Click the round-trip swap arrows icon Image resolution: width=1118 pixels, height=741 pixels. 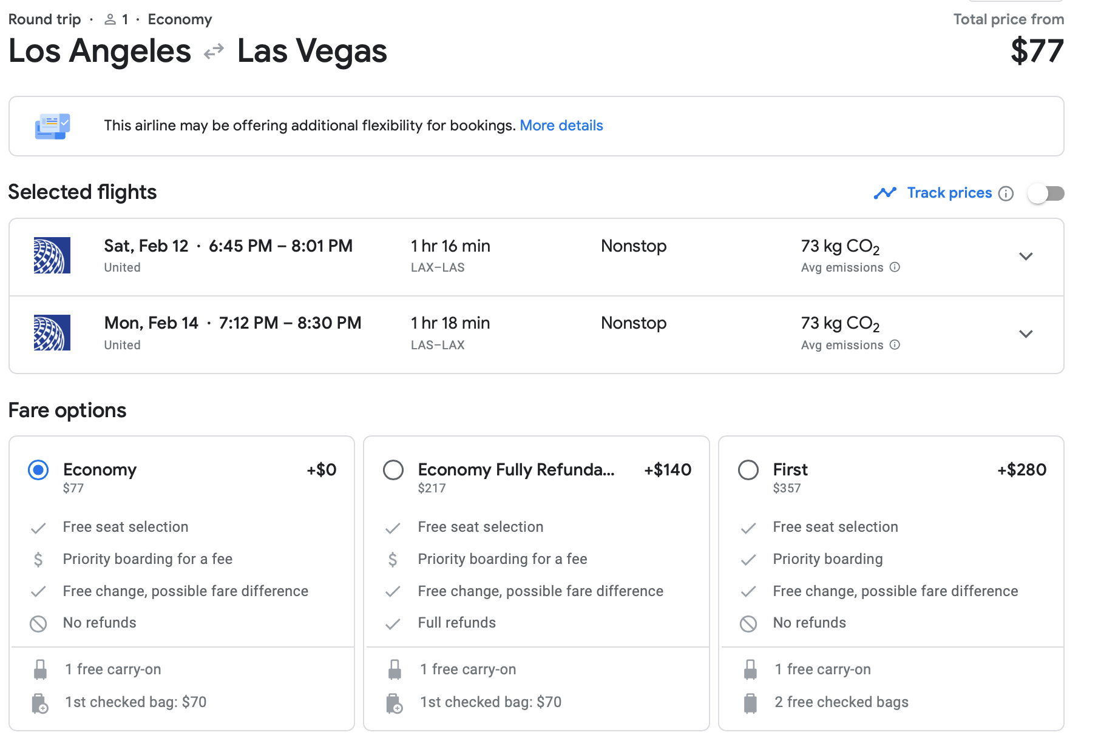(214, 52)
